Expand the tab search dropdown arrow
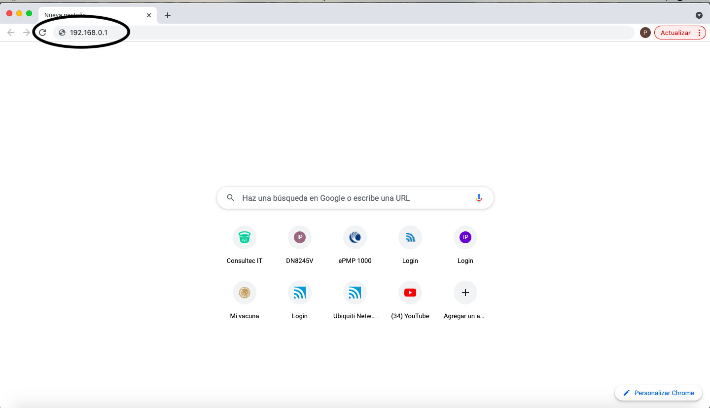The image size is (710, 408). [x=699, y=15]
